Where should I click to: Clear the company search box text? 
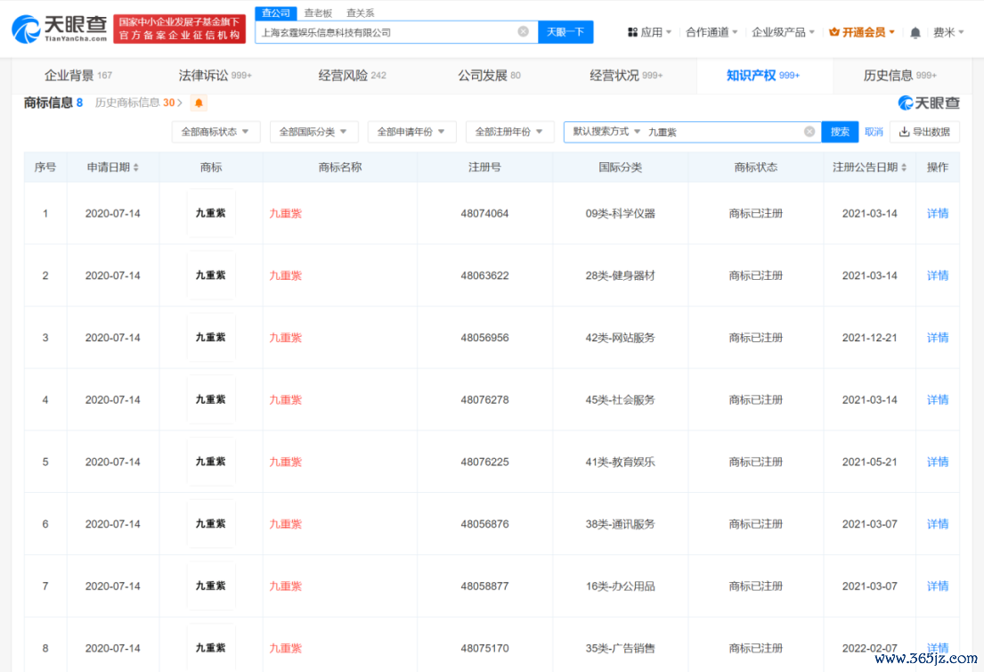[524, 32]
